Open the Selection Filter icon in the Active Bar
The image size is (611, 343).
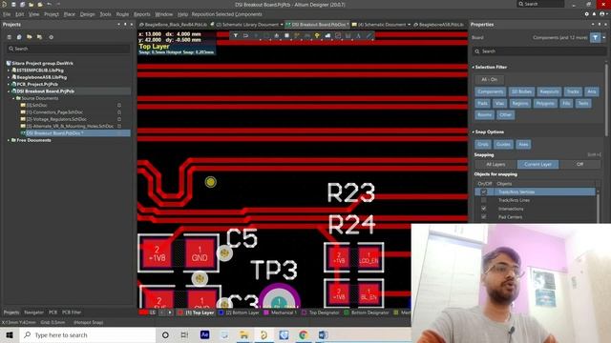[236, 36]
